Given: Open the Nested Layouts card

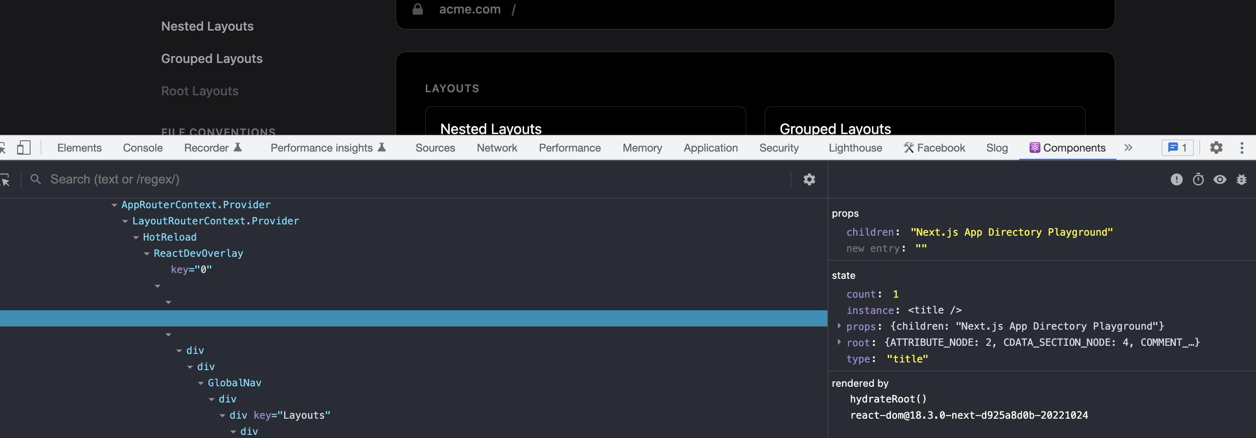Looking at the screenshot, I should [x=585, y=121].
